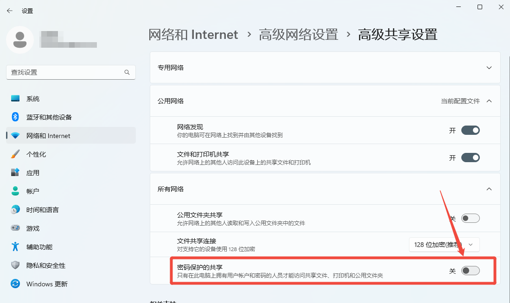Click the search magnifier icon

coord(127,72)
